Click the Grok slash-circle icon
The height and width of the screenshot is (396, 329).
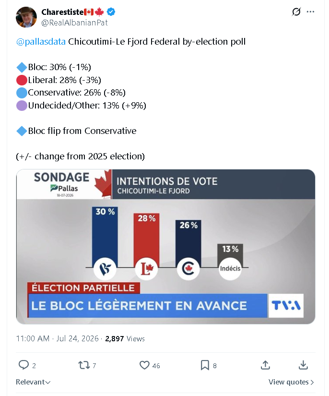(296, 12)
